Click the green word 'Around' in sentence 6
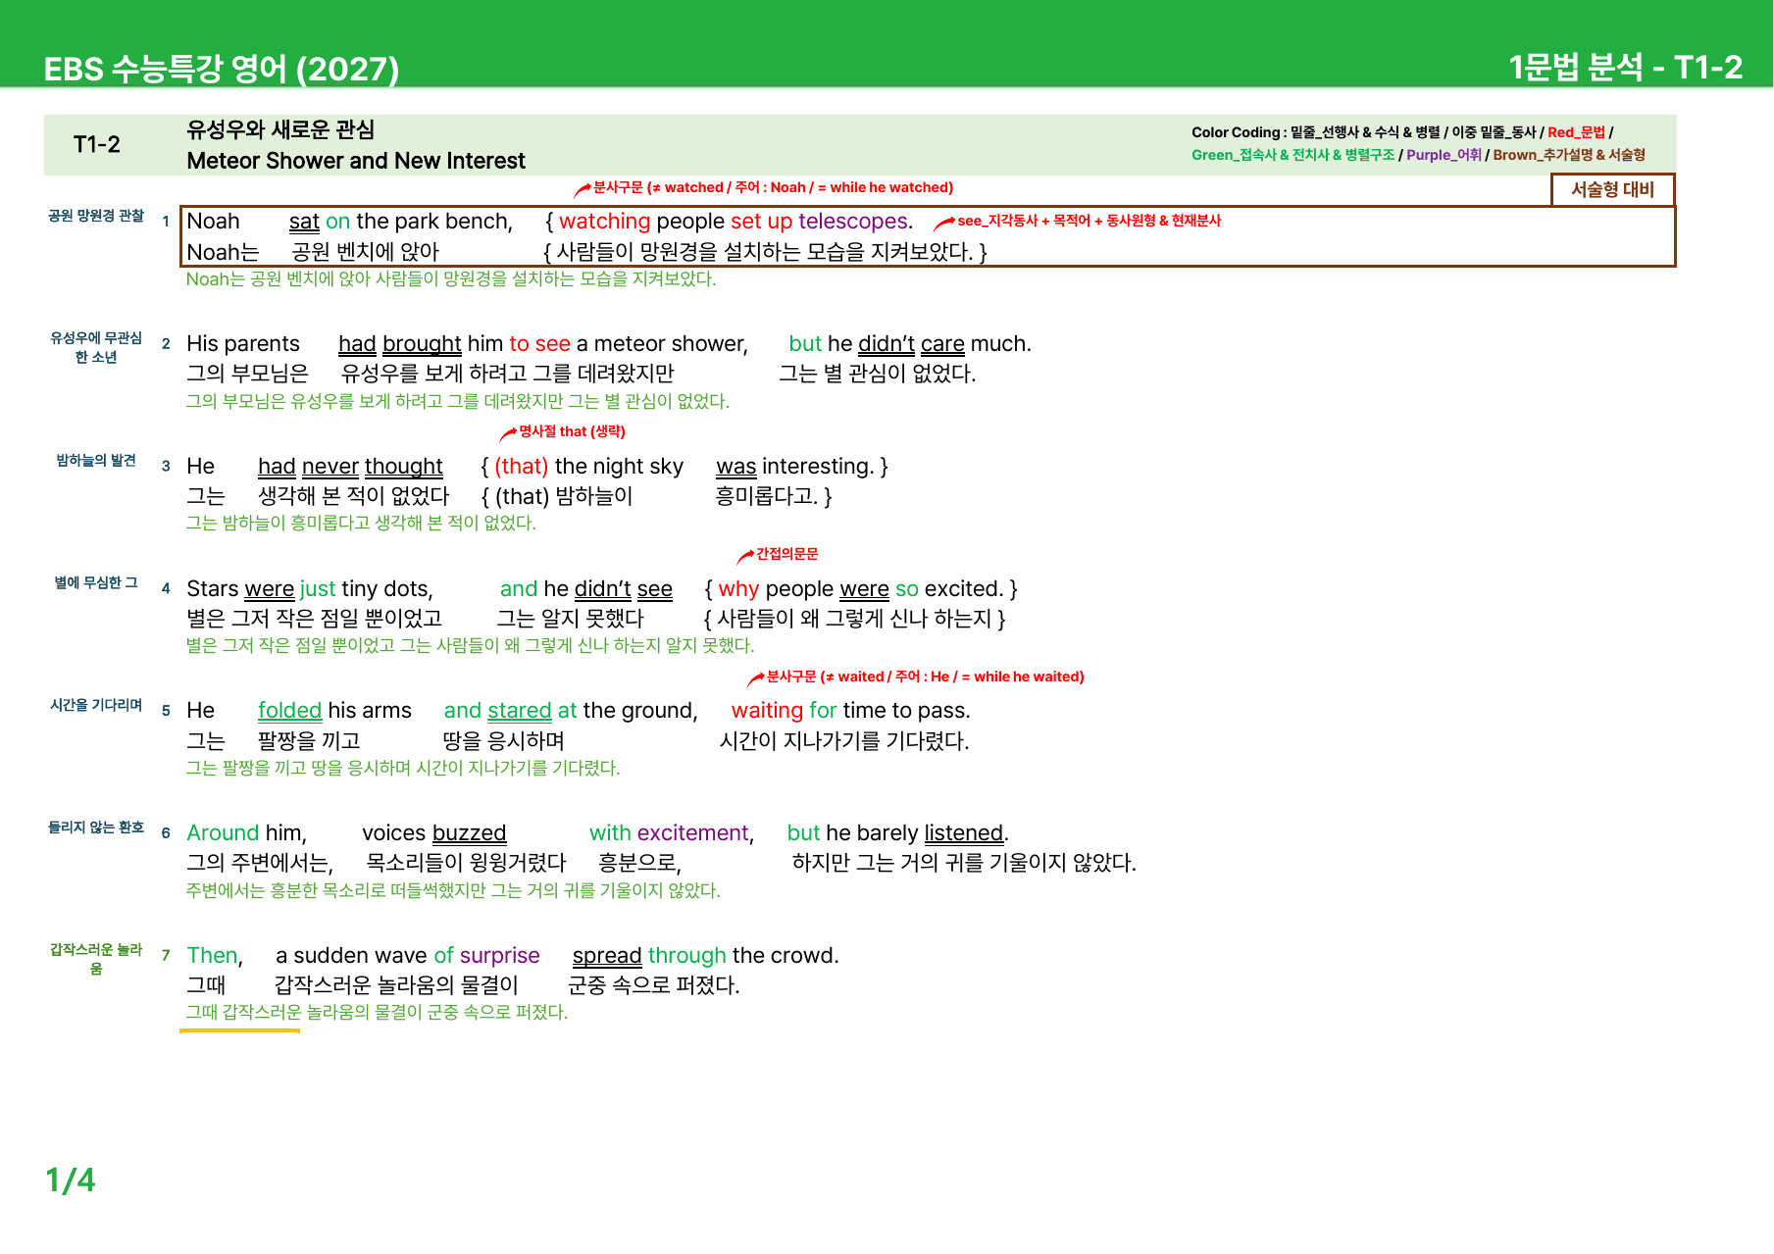1774x1254 pixels. pos(223,833)
